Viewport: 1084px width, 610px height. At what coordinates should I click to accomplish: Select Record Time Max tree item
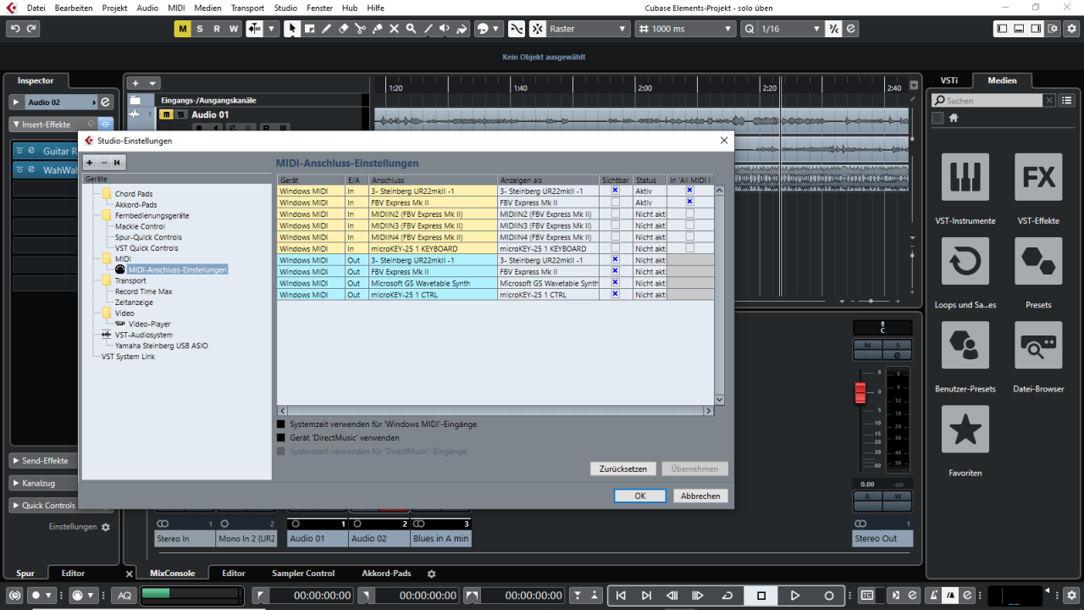pos(143,291)
